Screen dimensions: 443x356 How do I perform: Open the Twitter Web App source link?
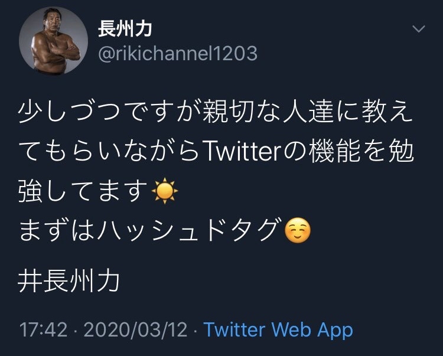[x=278, y=329]
